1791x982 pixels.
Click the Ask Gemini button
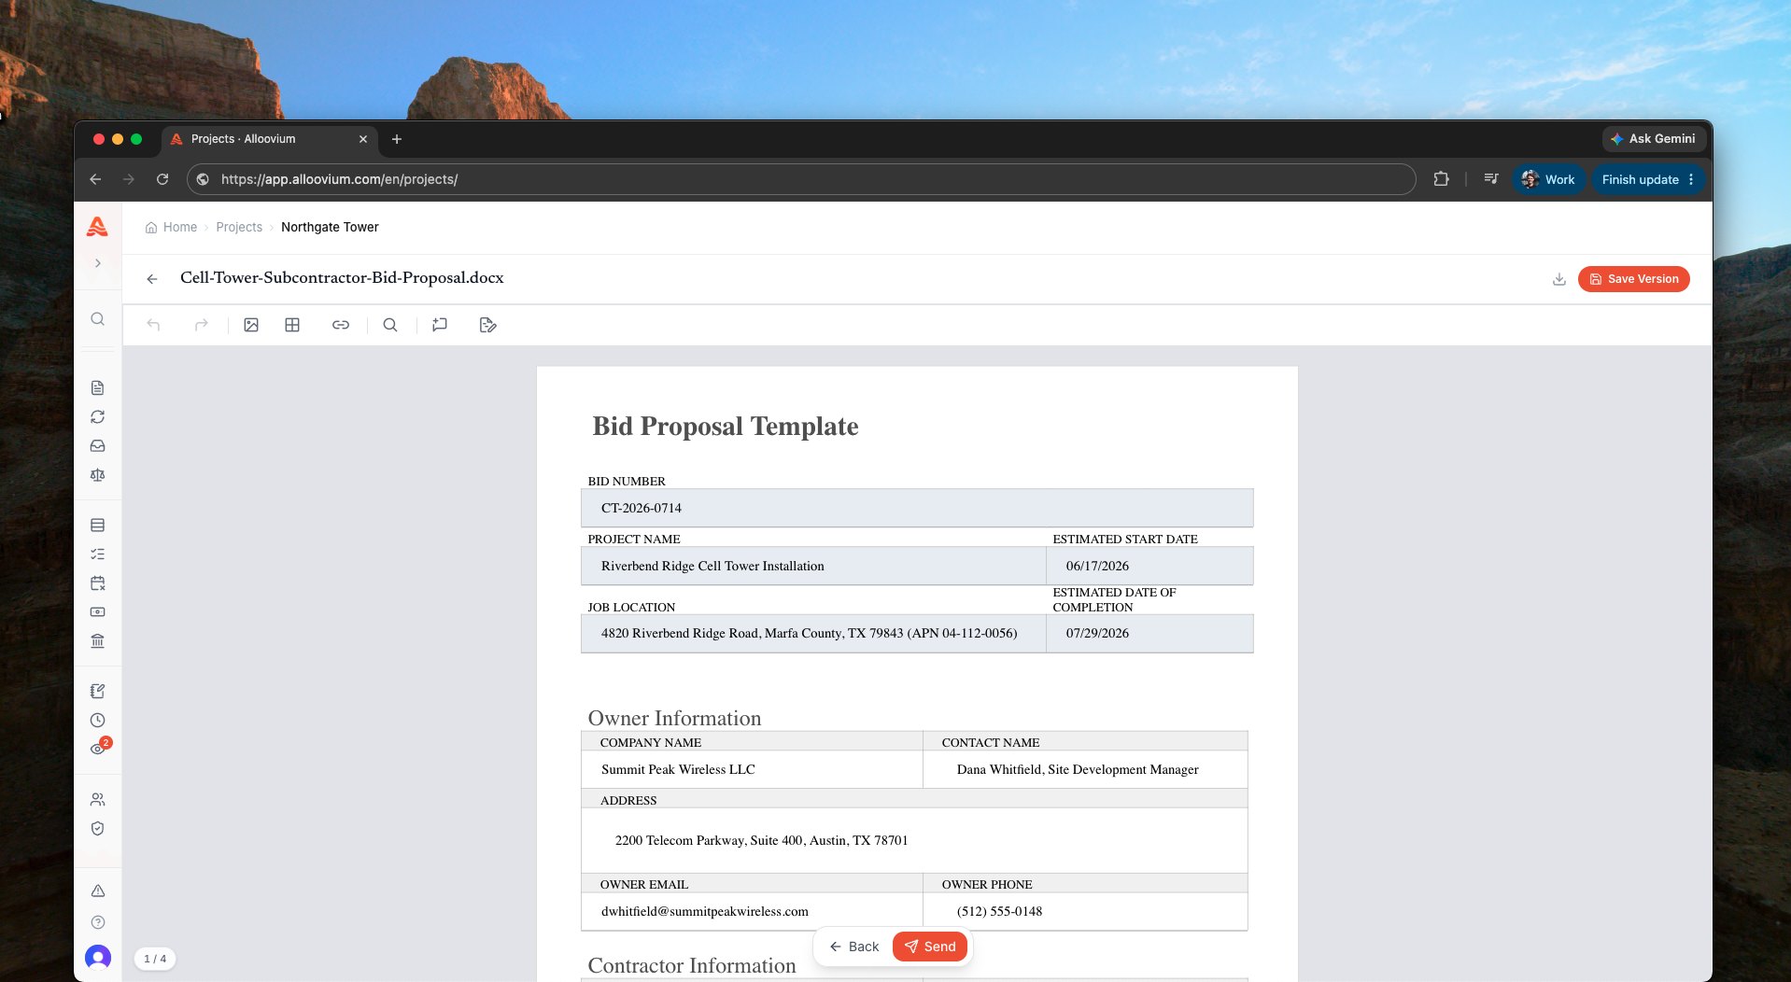coord(1654,139)
